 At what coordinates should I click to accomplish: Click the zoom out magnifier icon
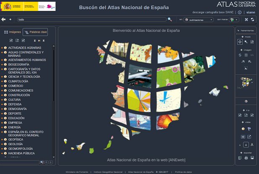243,61
